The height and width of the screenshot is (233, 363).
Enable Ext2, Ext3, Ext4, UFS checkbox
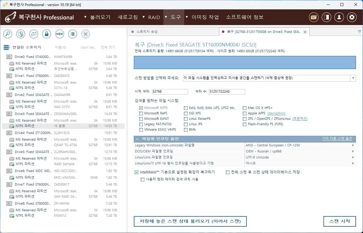pos(186,108)
